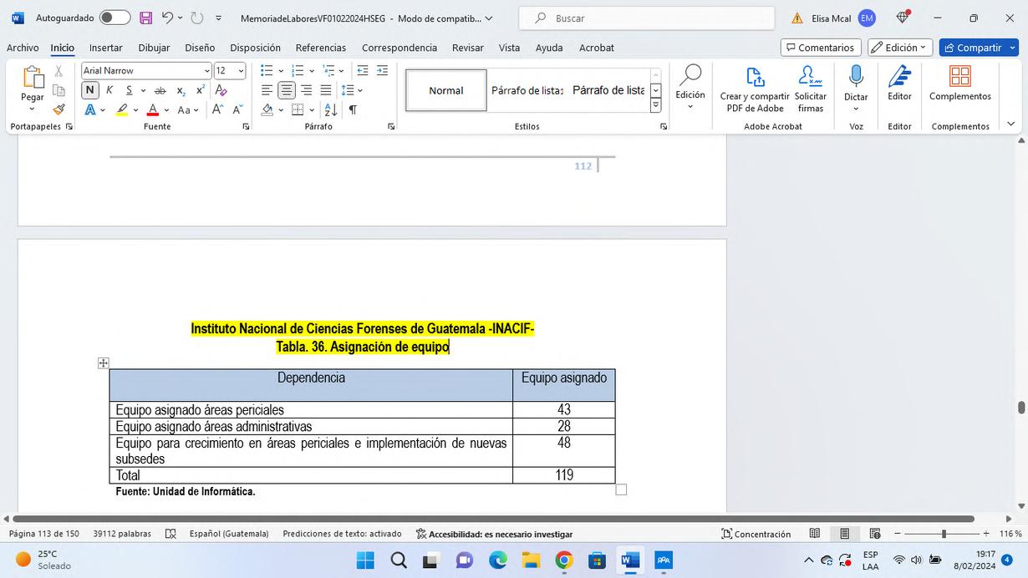
Task: Open the font size 12 dropdown
Action: tap(230, 71)
